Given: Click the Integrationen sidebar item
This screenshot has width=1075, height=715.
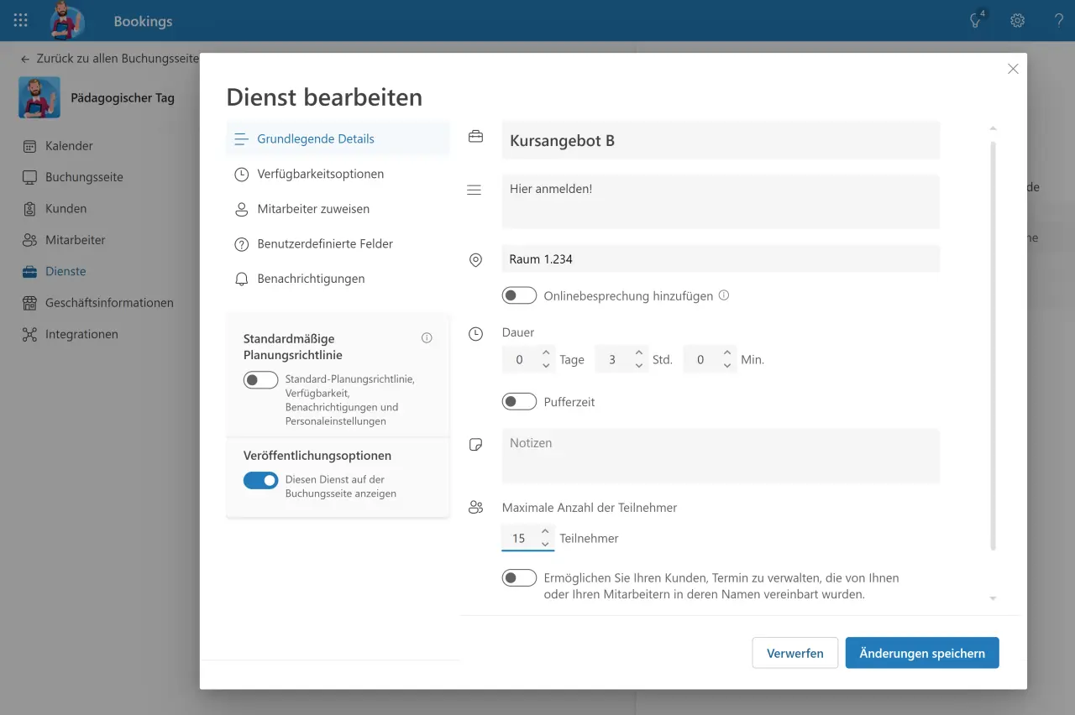Looking at the screenshot, I should click(81, 334).
